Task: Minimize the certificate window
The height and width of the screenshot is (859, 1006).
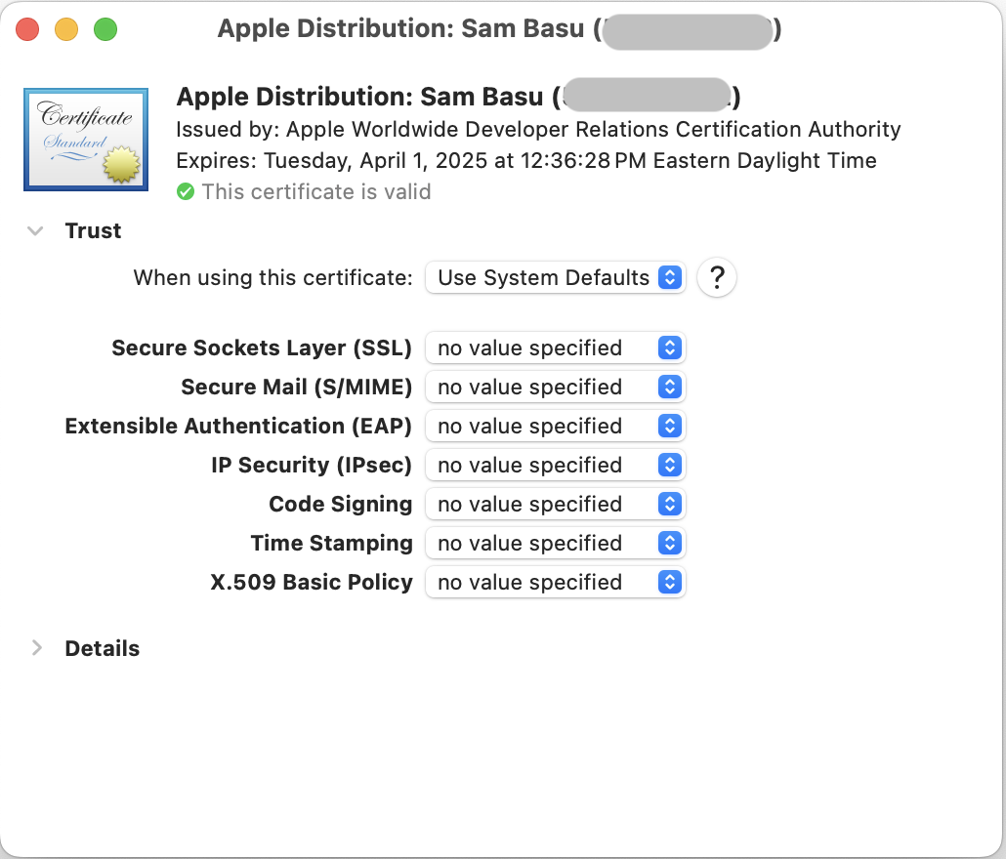Action: tap(66, 29)
